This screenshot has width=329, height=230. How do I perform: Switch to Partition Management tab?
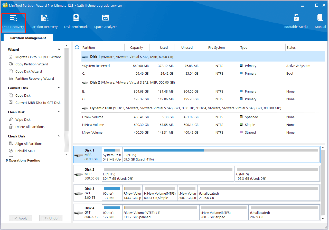pyautogui.click(x=28, y=38)
